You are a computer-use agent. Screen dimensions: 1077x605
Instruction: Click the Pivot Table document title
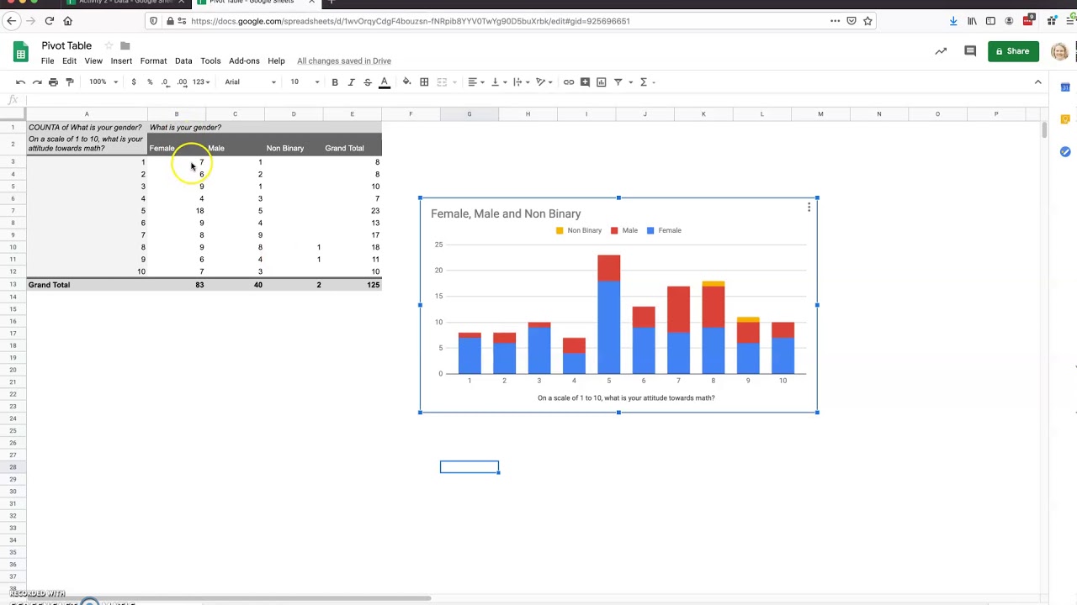66,45
